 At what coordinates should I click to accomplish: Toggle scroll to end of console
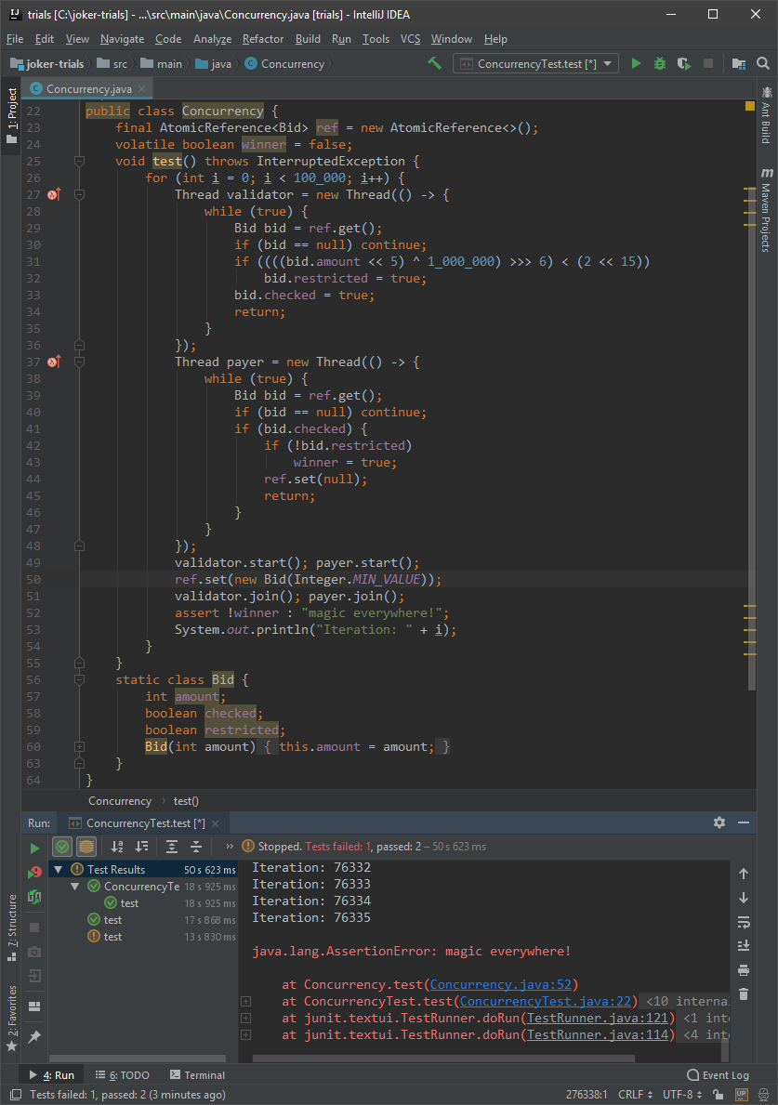click(744, 946)
